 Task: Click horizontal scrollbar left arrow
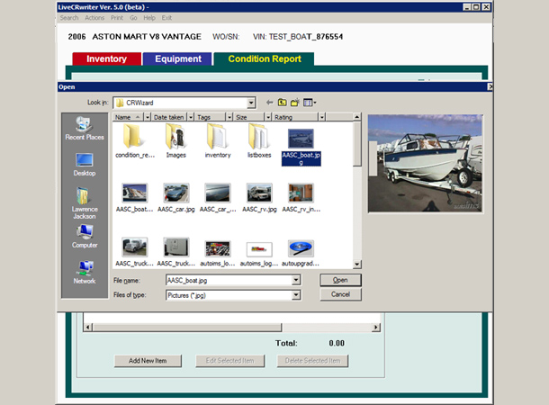pyautogui.click(x=88, y=328)
